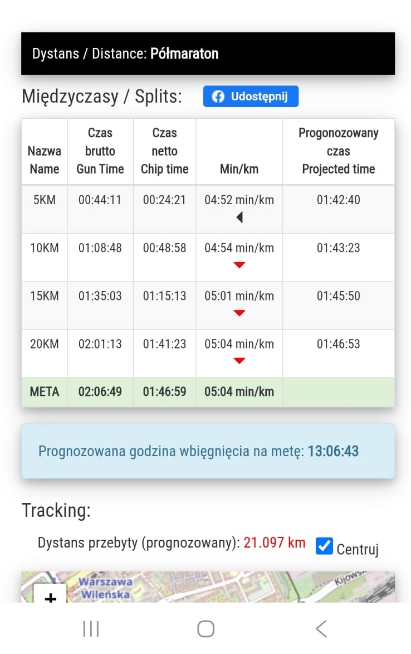Click the Min/km column header
Image resolution: width=411 pixels, height=654 pixels.
click(x=239, y=169)
